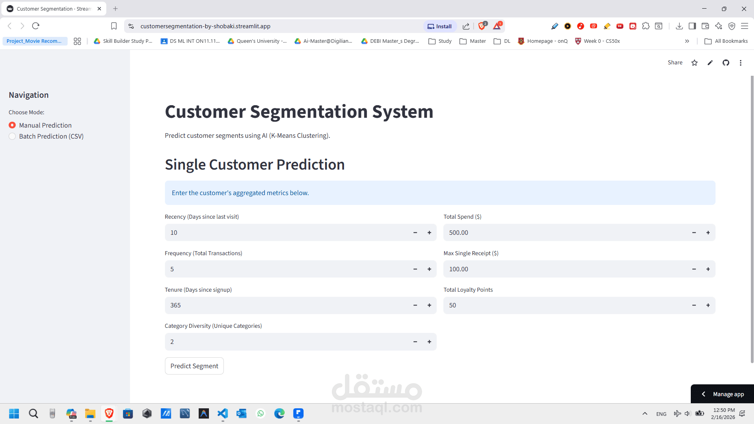Screen dimensions: 754x424
Task: Increase the Recency value with plus
Action: (x=429, y=233)
